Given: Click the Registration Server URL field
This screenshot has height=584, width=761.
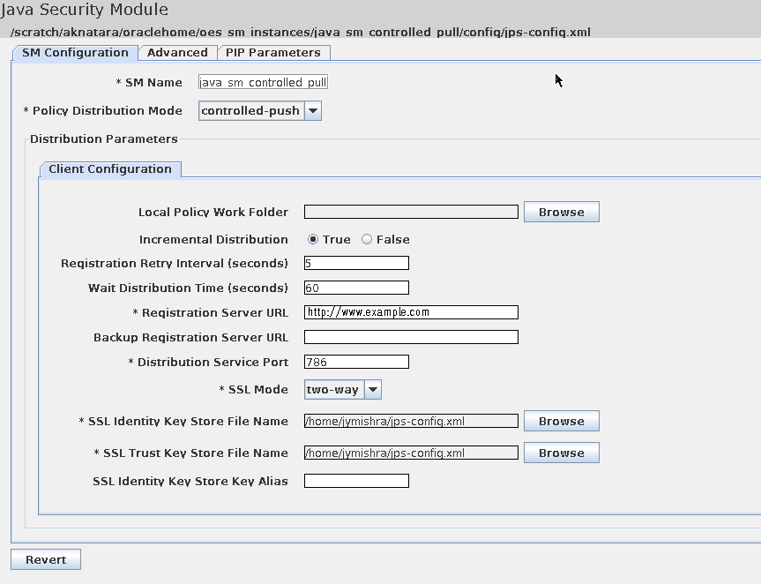Looking at the screenshot, I should [411, 312].
